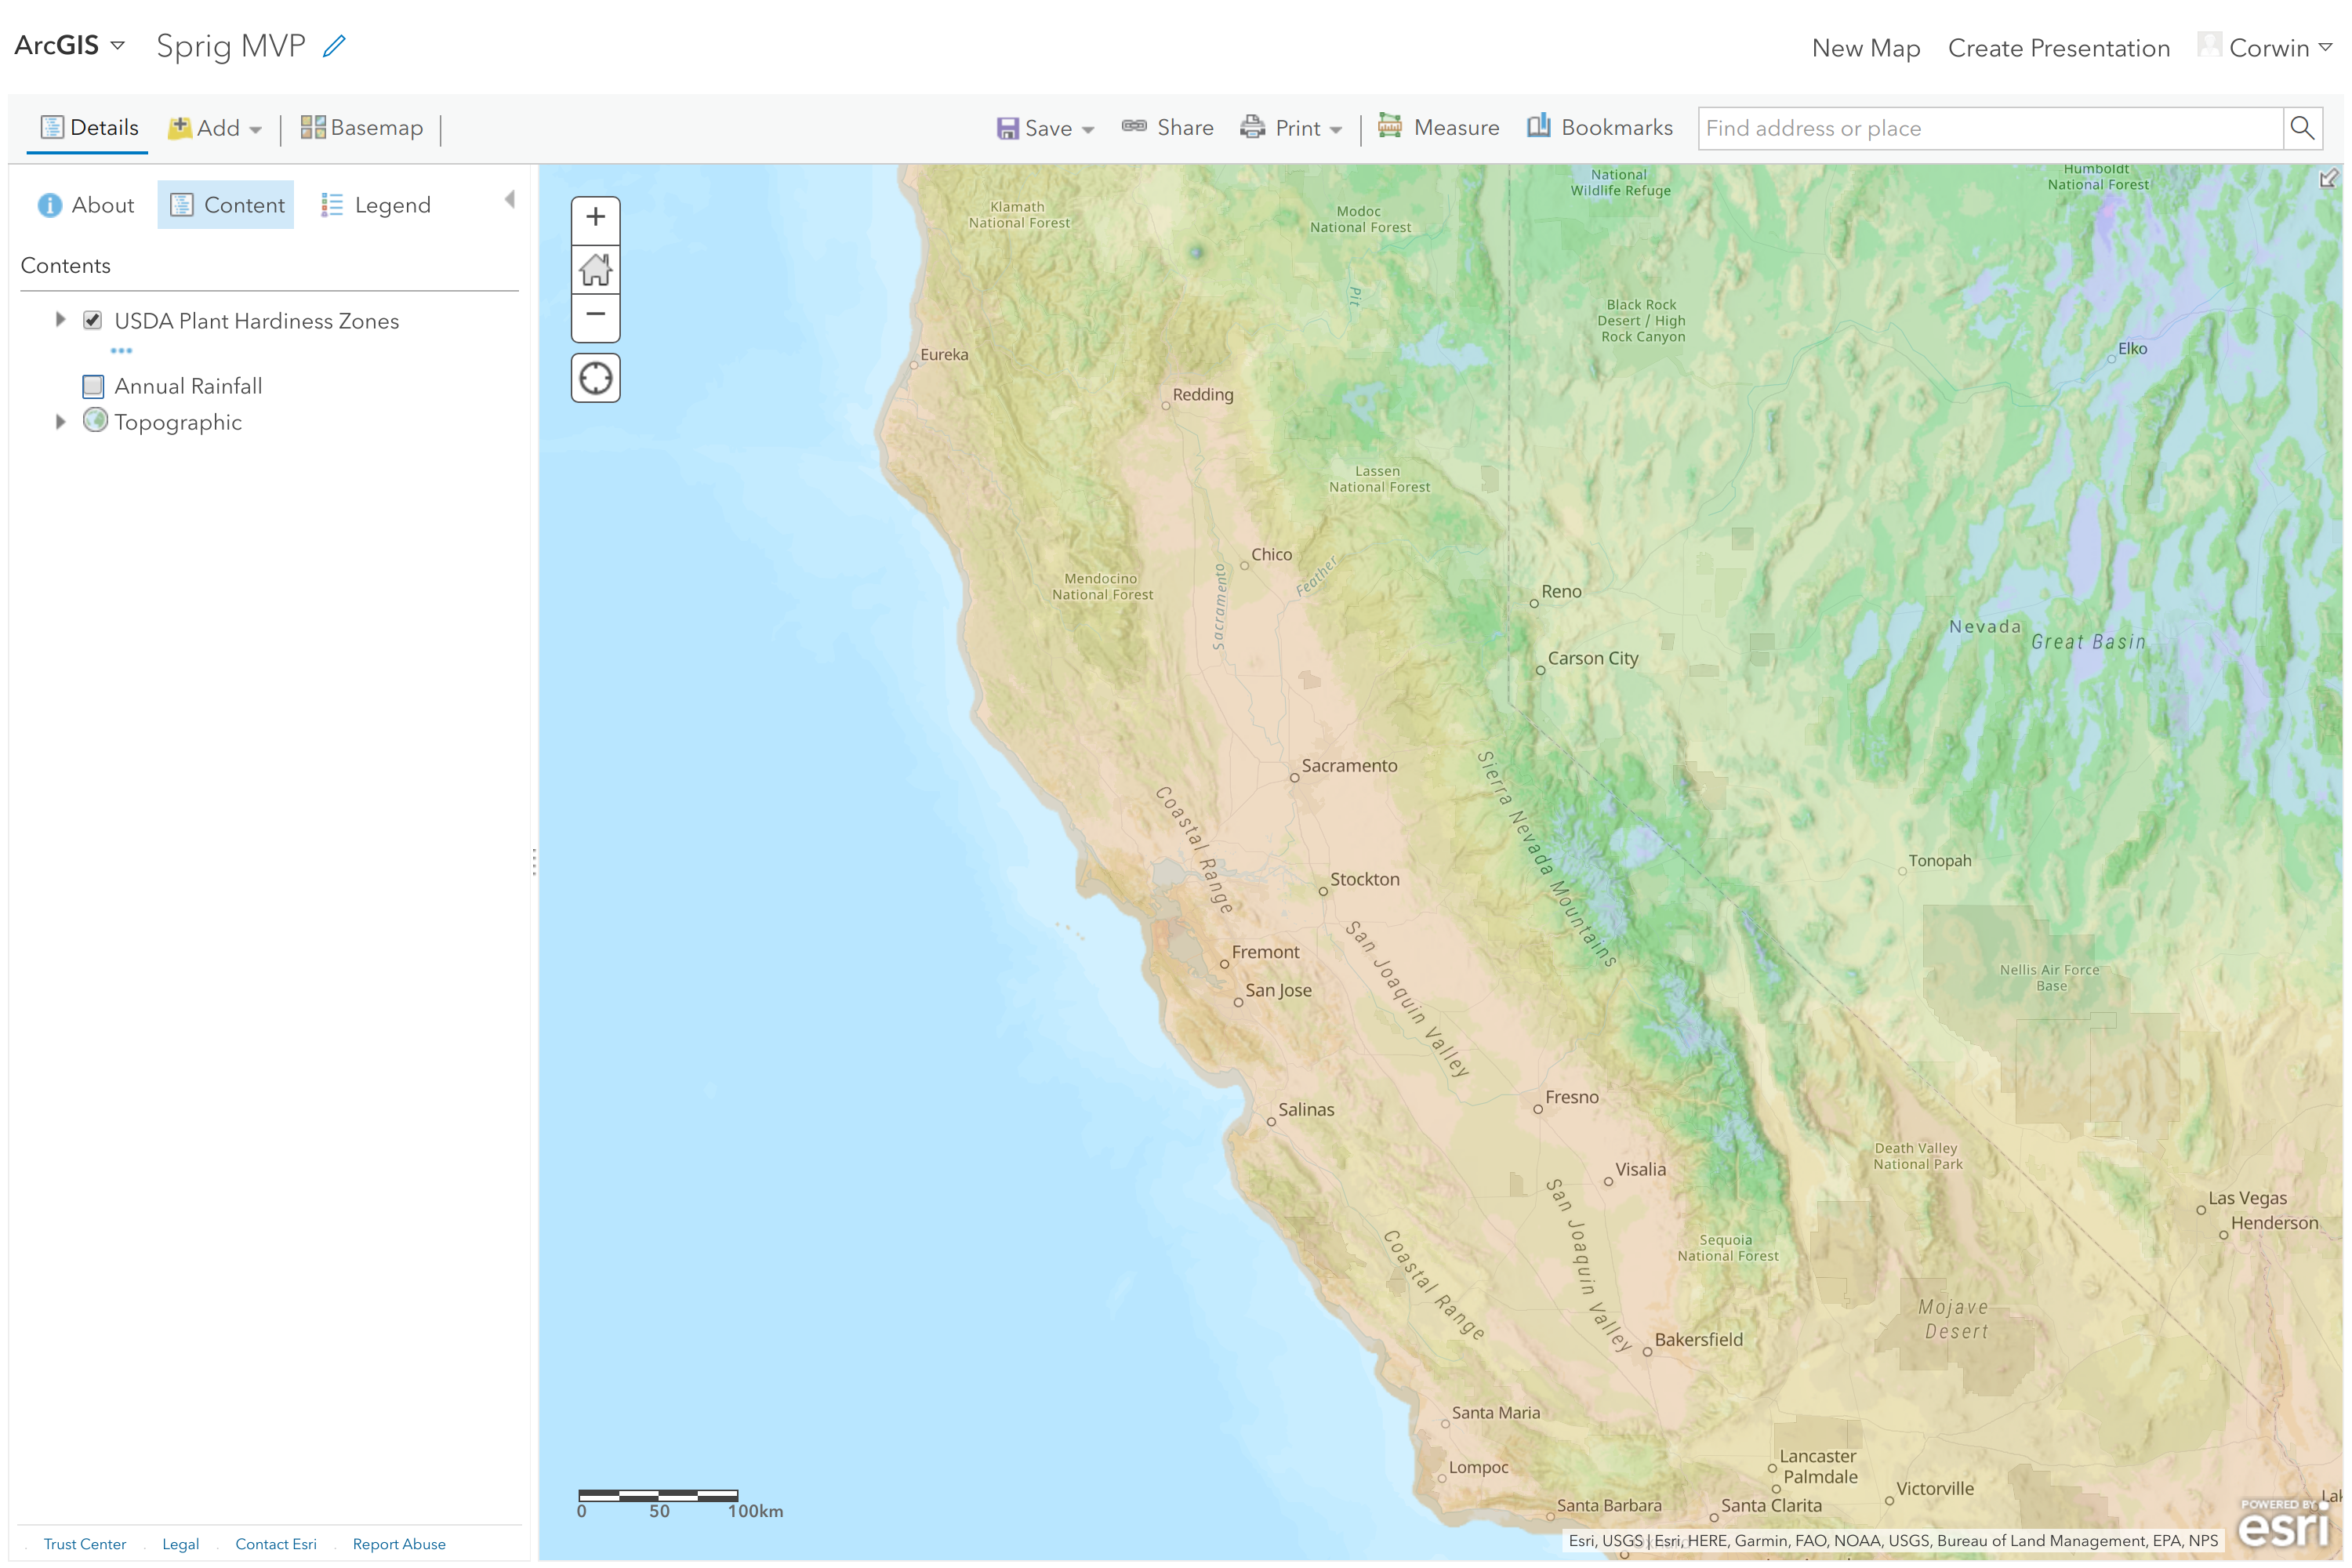Edit map title with pencil icon
The image size is (2352, 1568).
(334, 46)
